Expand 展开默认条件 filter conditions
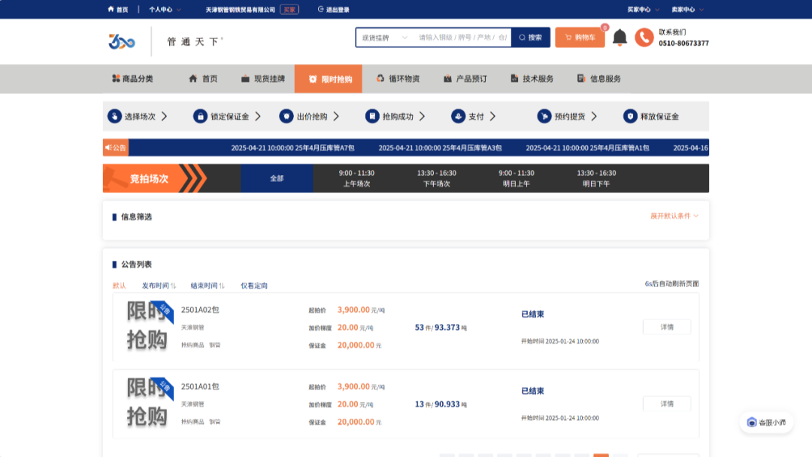Screen dimensions: 812x457 (674, 216)
